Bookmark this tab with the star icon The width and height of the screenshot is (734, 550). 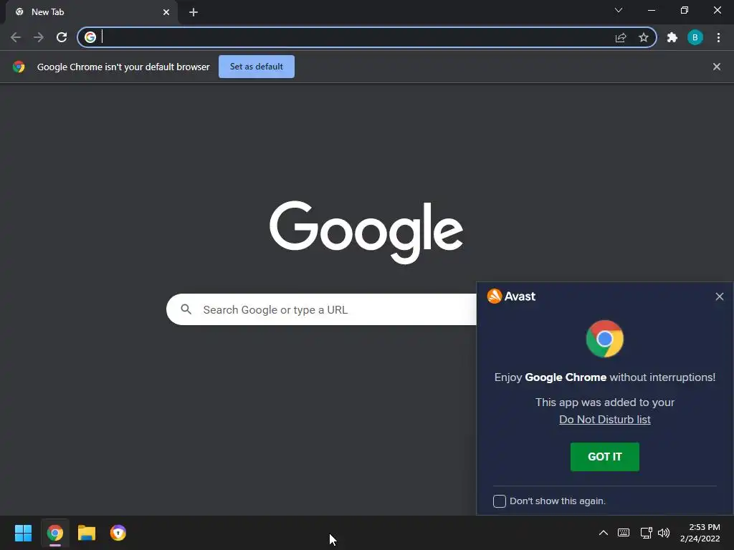click(x=644, y=37)
